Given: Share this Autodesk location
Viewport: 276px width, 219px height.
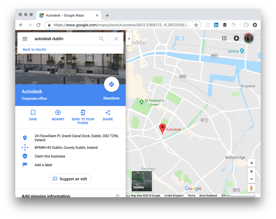Looking at the screenshot, I should click(x=108, y=113).
